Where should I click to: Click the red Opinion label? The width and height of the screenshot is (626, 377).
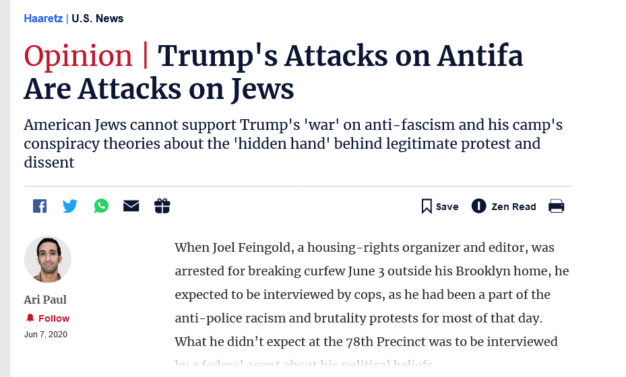78,56
